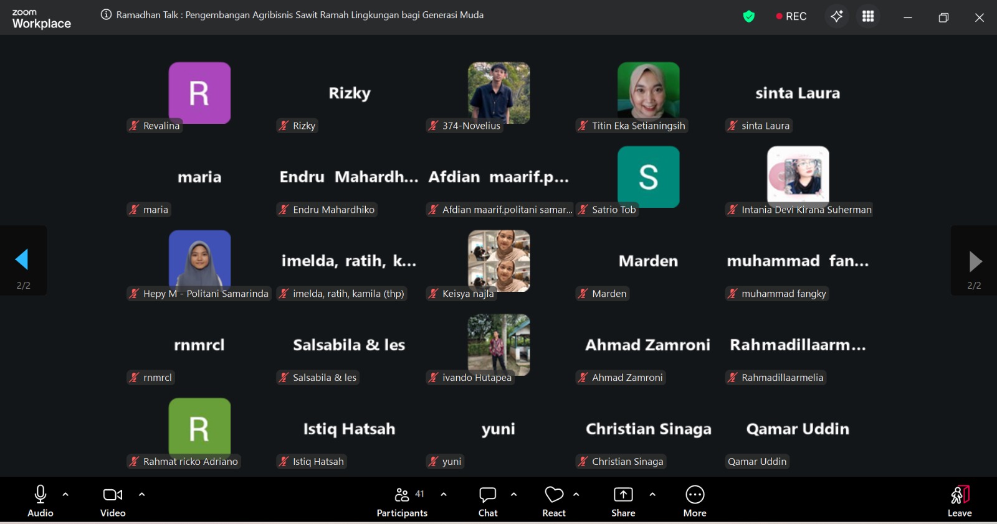Click the green encryption shield icon
The image size is (997, 524).
749,17
